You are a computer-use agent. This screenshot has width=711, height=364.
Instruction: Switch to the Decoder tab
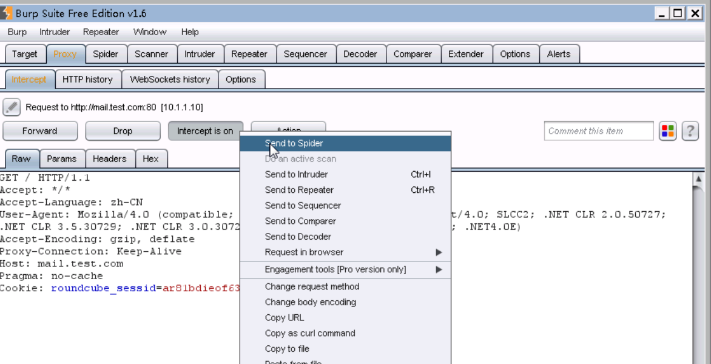(x=360, y=54)
